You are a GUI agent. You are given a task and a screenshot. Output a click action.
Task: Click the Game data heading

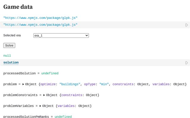(18, 7)
